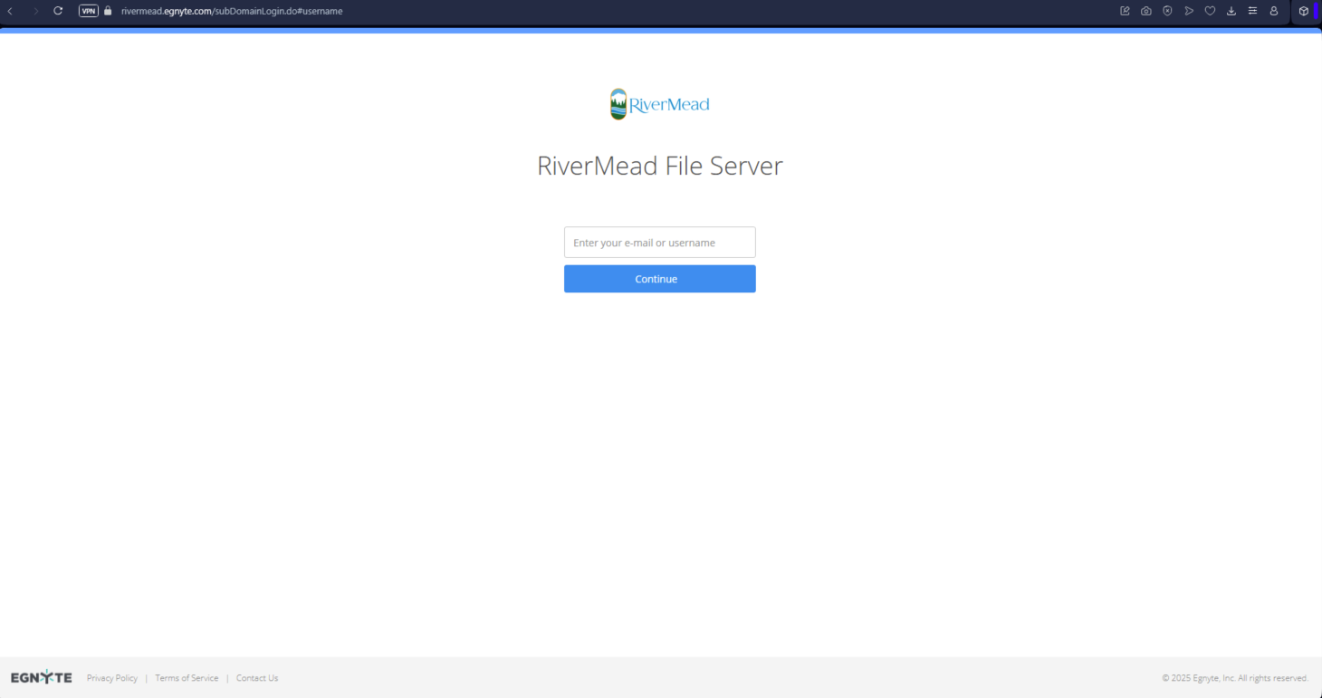Reload the page with refresh icon
The height and width of the screenshot is (698, 1322).
pos(58,11)
